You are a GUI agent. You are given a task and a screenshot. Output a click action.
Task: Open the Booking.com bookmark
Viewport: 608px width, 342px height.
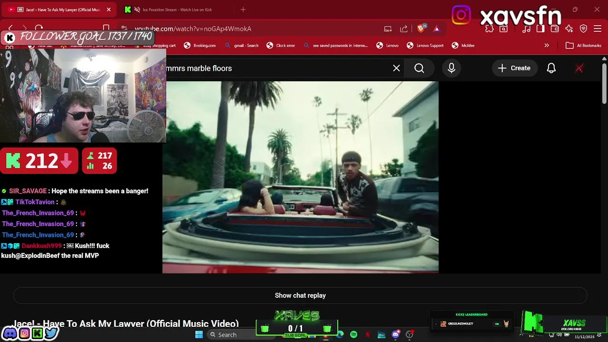pyautogui.click(x=200, y=46)
